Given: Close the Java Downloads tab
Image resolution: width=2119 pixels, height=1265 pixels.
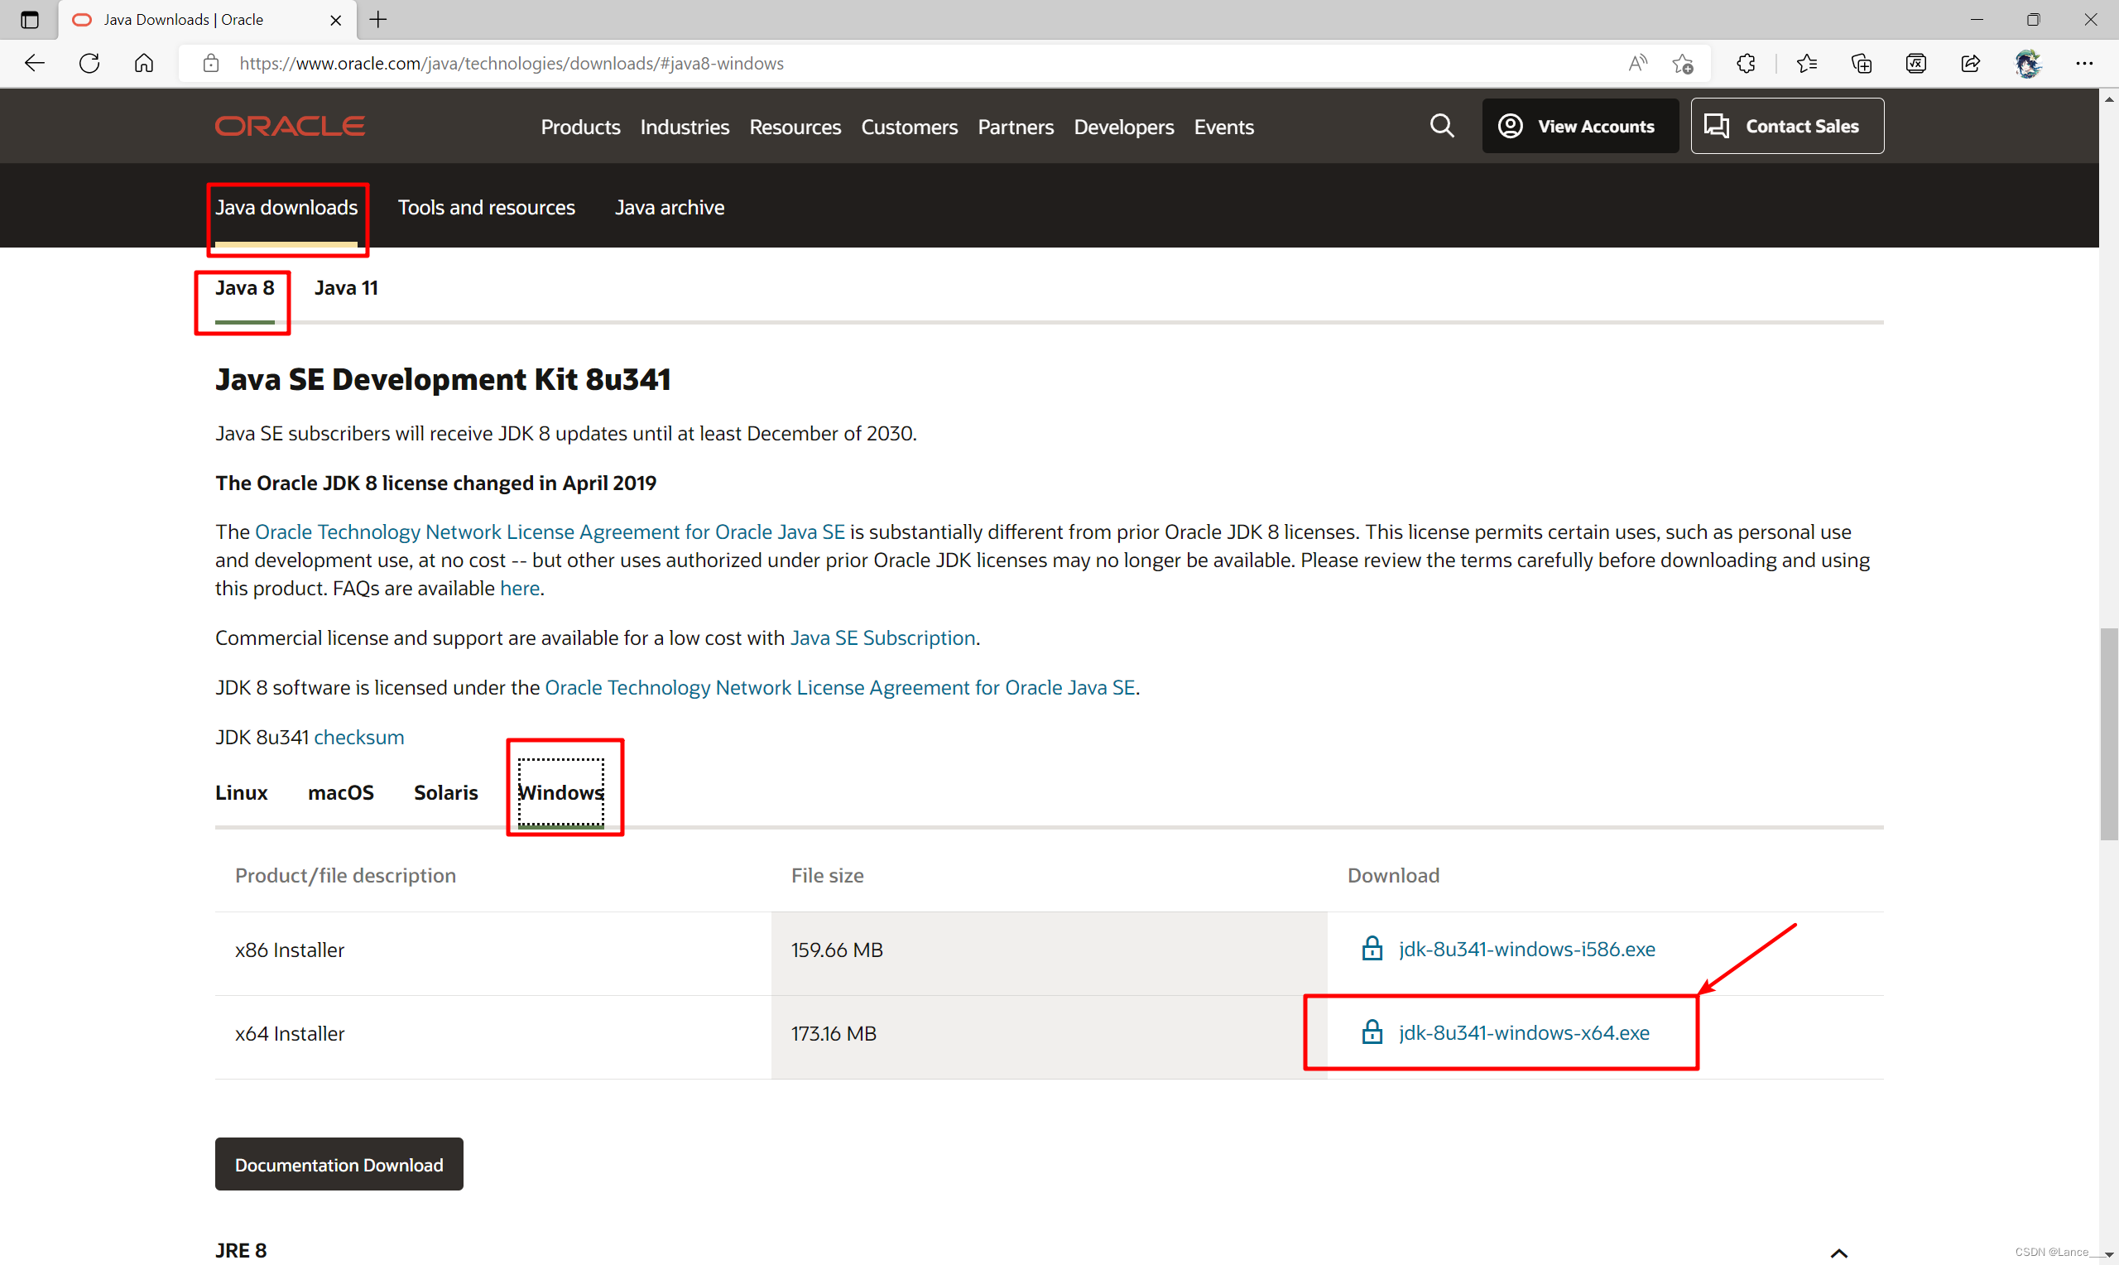Looking at the screenshot, I should [336, 20].
